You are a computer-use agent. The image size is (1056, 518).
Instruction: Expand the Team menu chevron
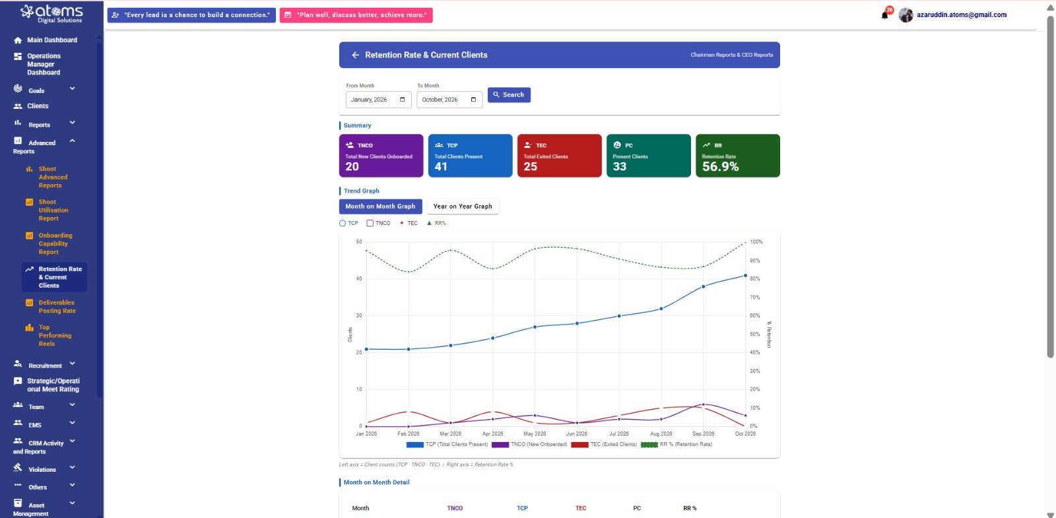[72, 405]
